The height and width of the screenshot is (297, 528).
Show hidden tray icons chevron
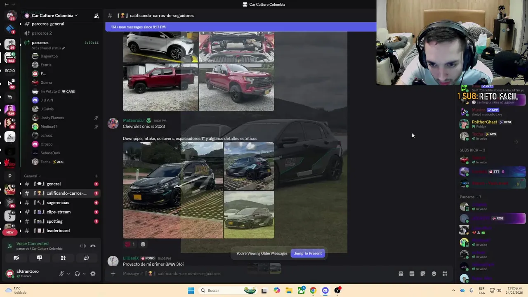pos(453,290)
